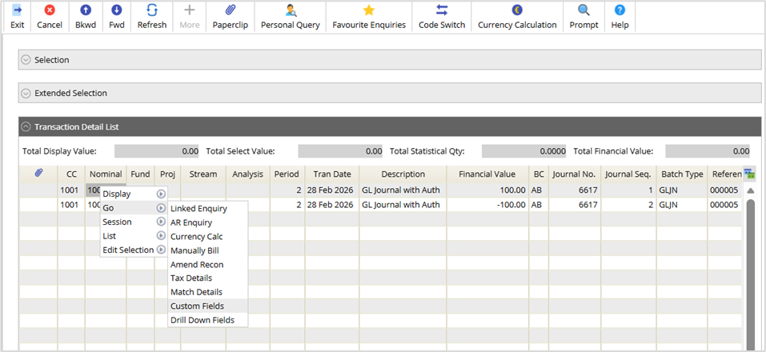Click the Tran Date column header

(332, 174)
